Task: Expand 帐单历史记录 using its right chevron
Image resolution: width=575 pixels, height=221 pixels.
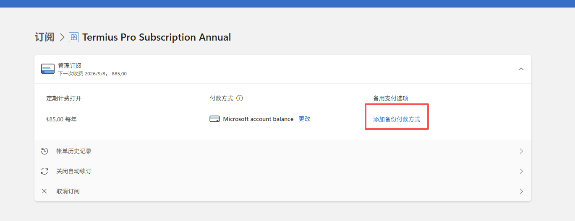Action: pos(521,151)
